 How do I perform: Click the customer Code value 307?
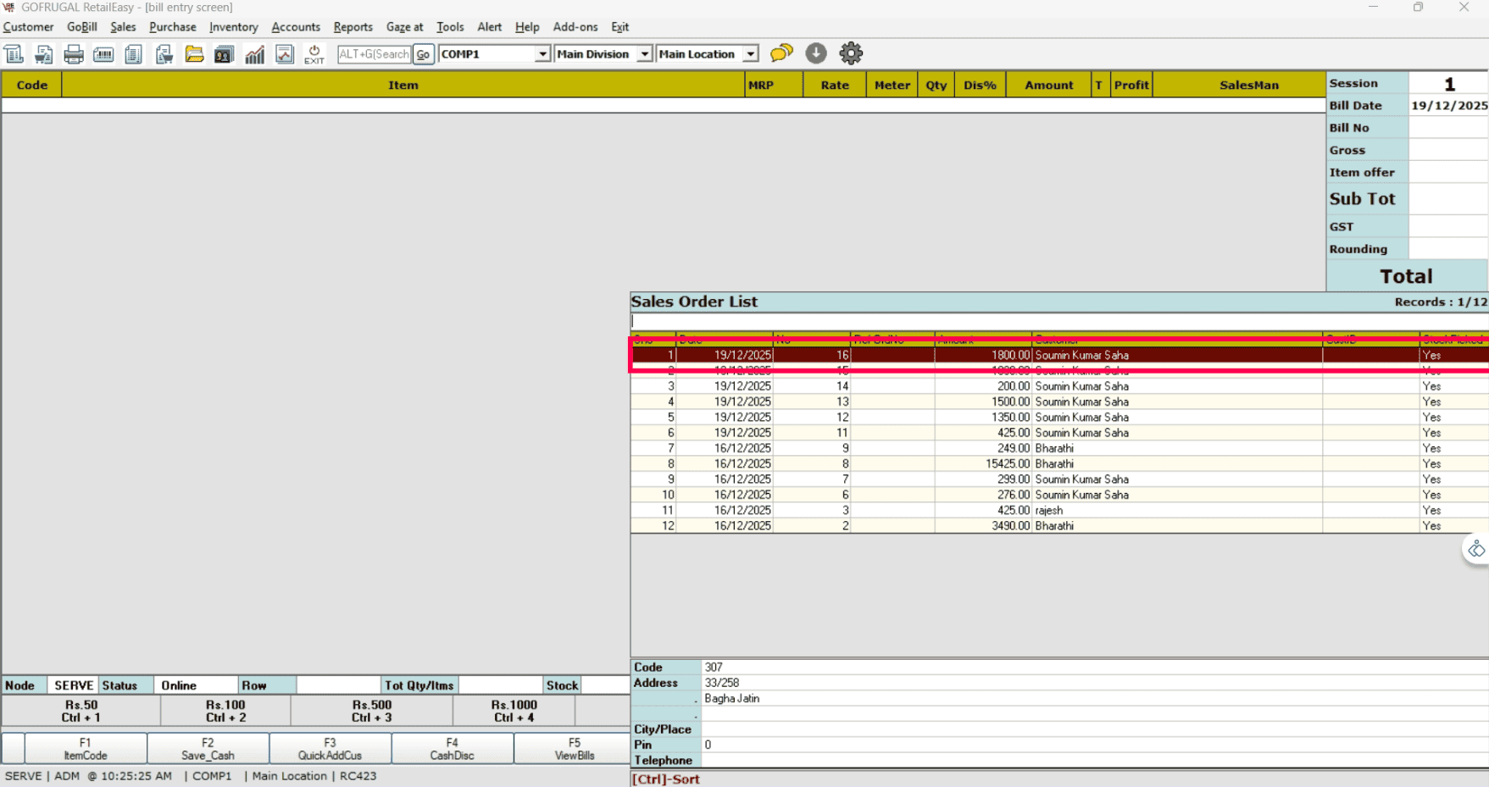(x=1095, y=668)
